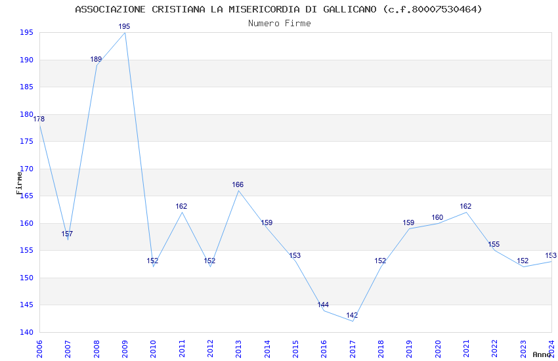Click the 159 label above 2019

coord(408,223)
